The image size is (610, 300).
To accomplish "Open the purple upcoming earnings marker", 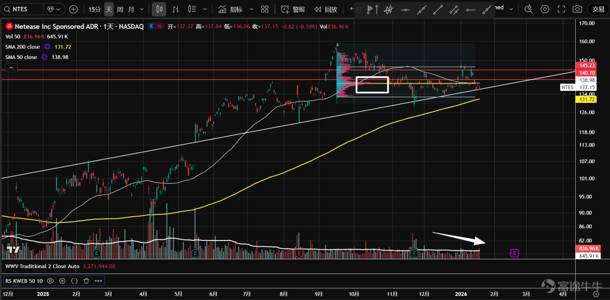I will click(514, 253).
